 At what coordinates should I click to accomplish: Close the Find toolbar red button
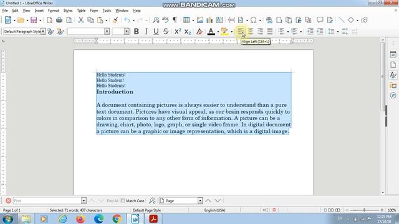click(8, 200)
